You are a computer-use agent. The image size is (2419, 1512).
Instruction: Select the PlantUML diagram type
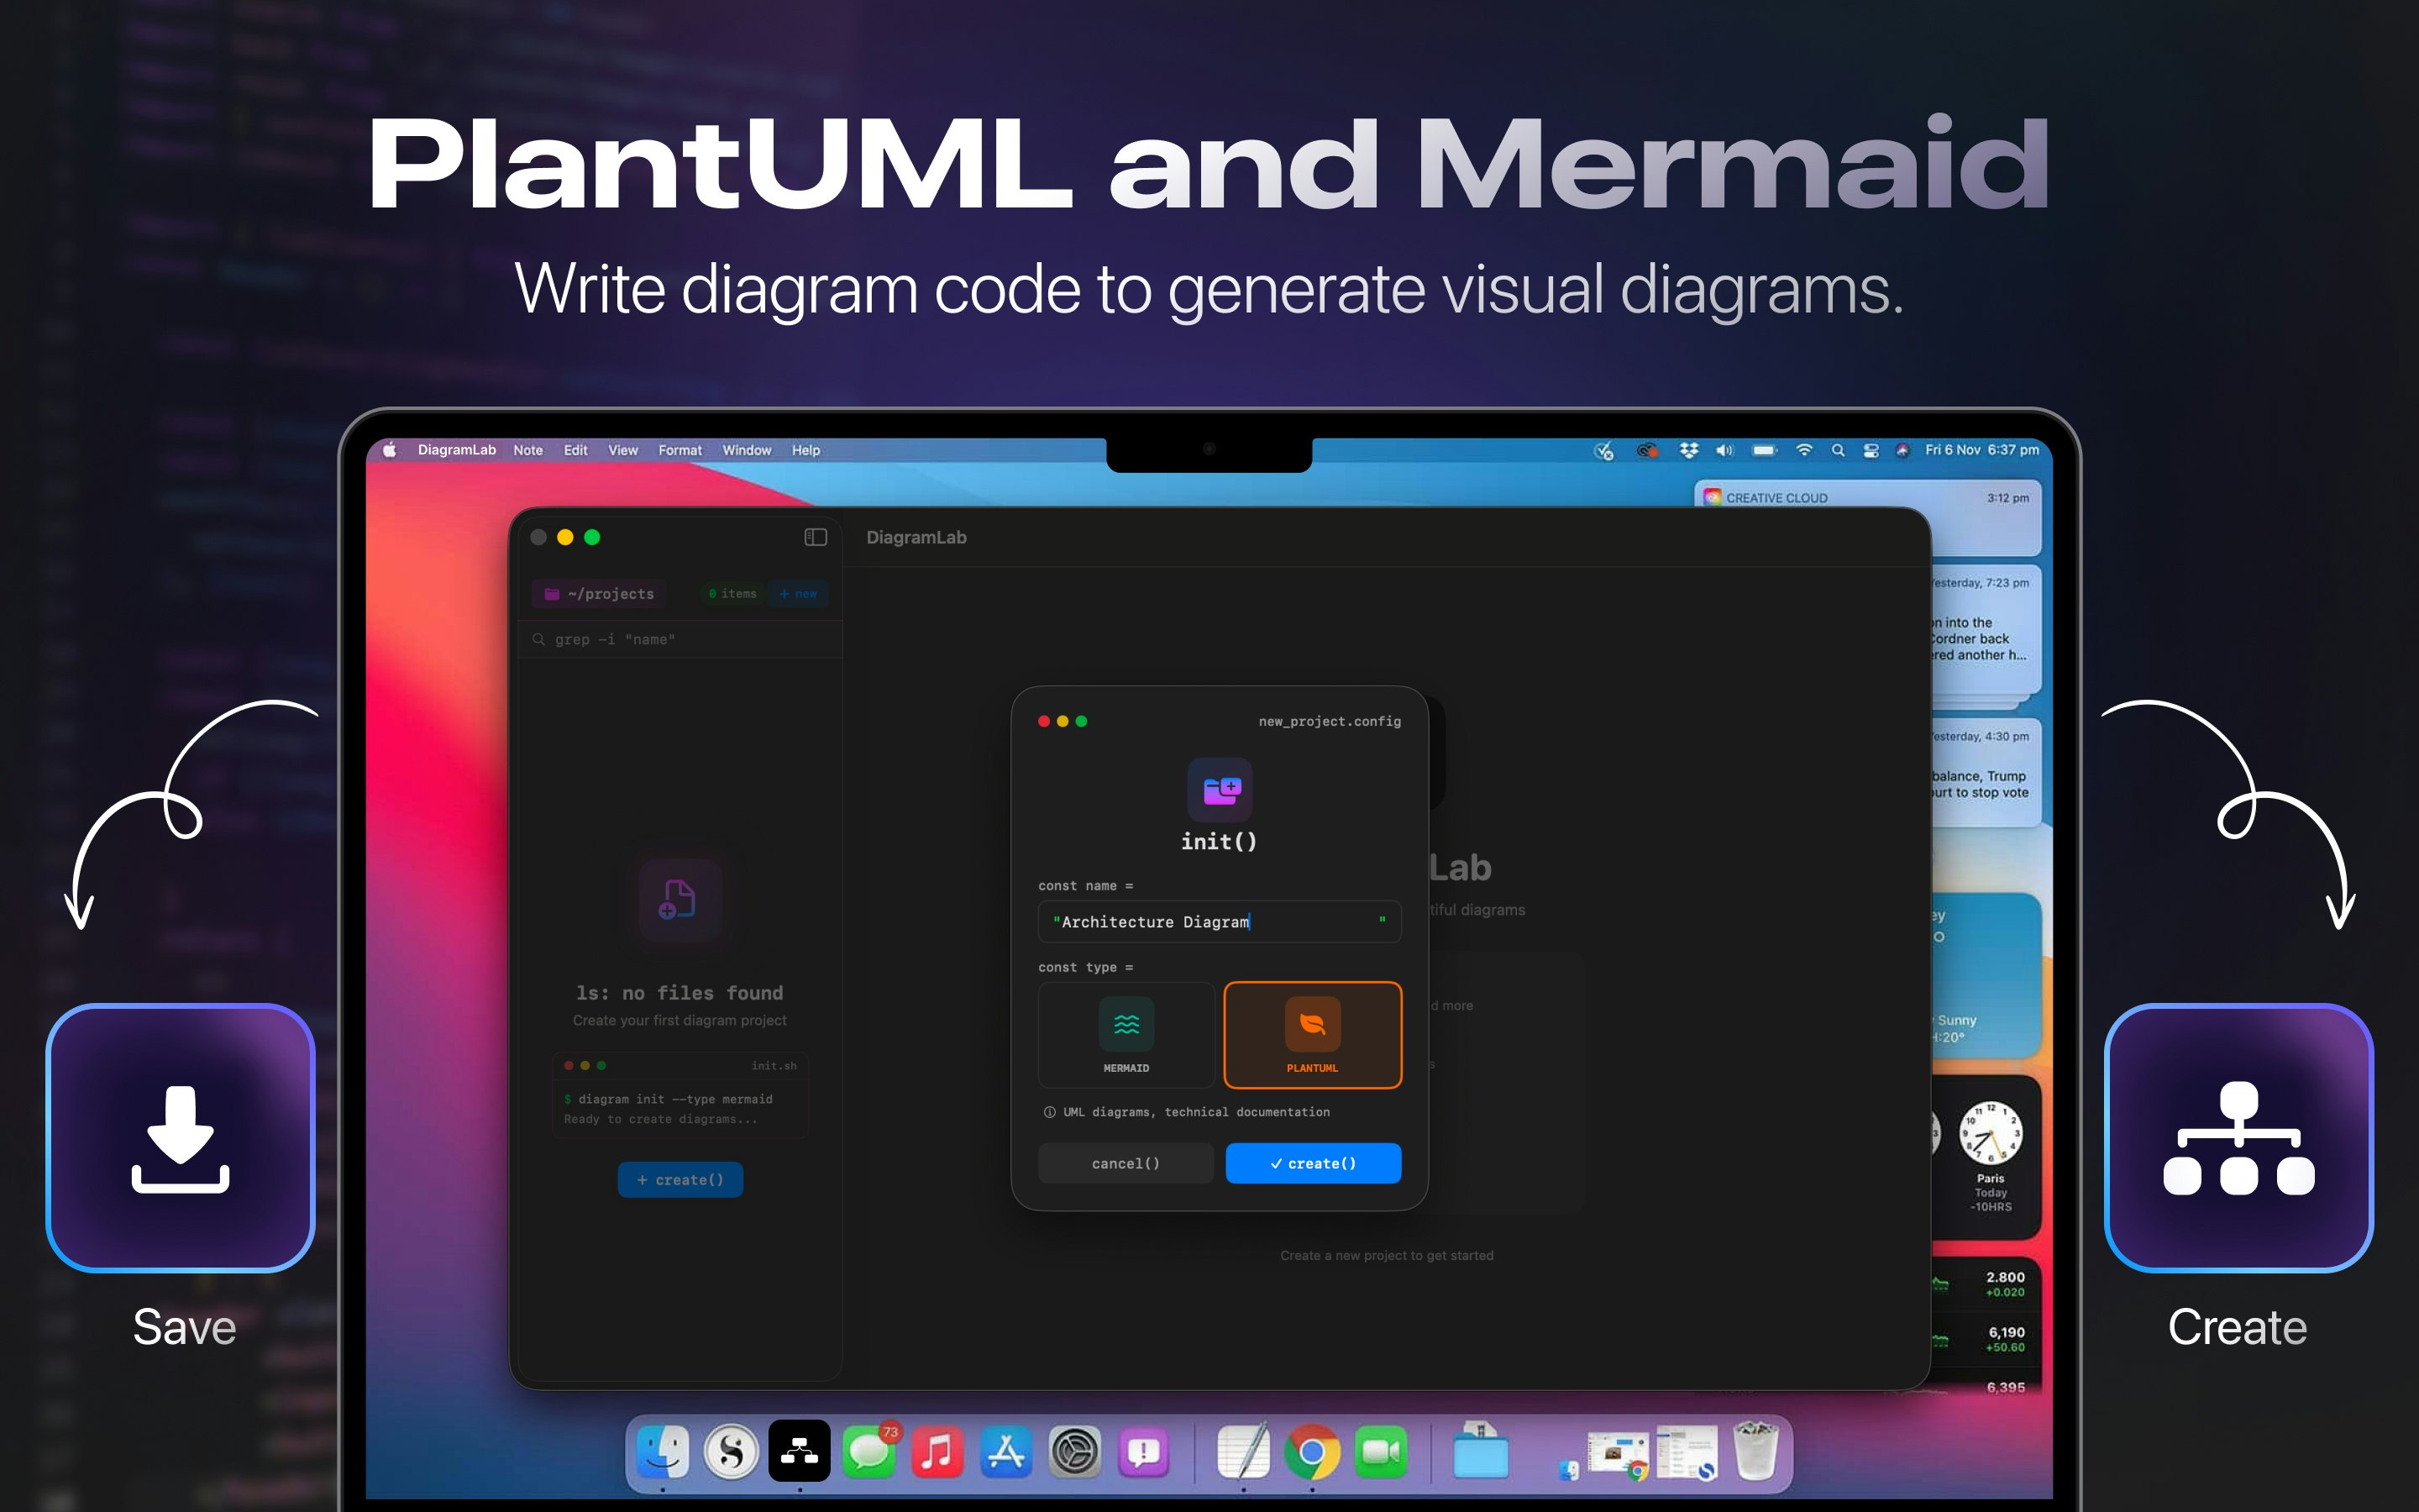point(1313,1035)
